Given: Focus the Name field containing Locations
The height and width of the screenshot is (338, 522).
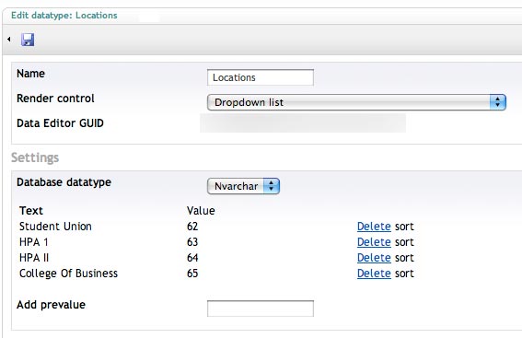Looking at the screenshot, I should pyautogui.click(x=261, y=77).
